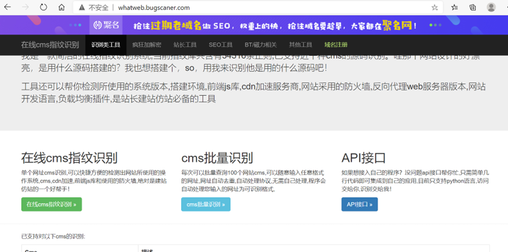Open the 疯狂加解密 menu

(146, 45)
